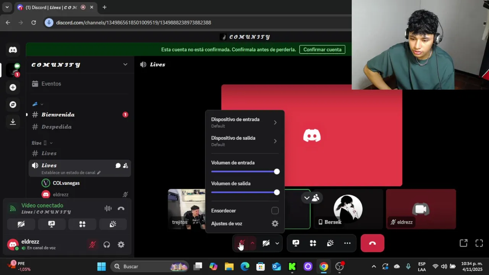Image resolution: width=489 pixels, height=275 pixels.
Task: Collapse the first category above Bienvenida
Action: 42,104
